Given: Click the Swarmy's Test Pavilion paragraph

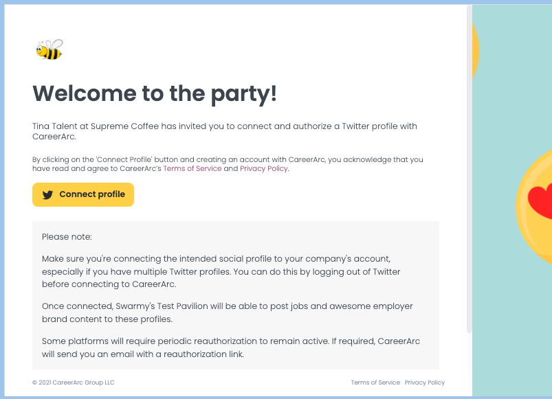Looking at the screenshot, I should 227,312.
